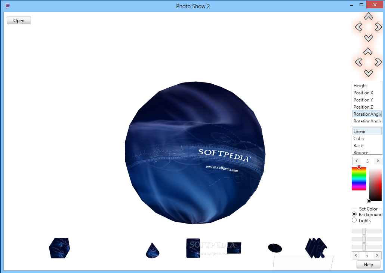The height and width of the screenshot is (273, 385).
Task: Decrease the upper stepper value below the easing list
Action: pos(357,161)
